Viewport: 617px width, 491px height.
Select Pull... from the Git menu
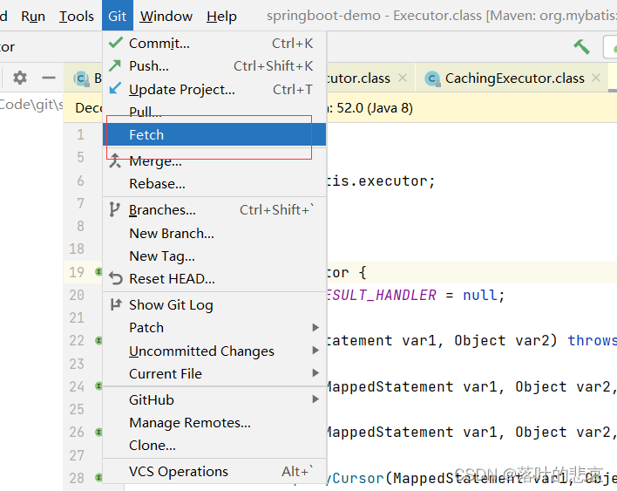pos(214,112)
